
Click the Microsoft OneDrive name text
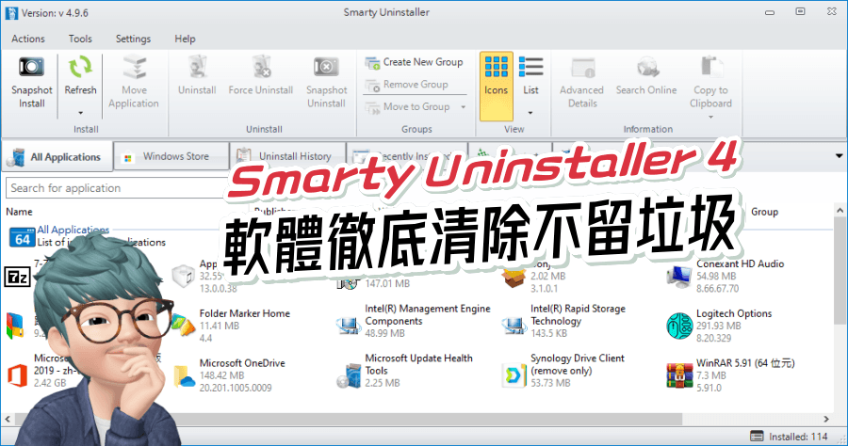[242, 363]
